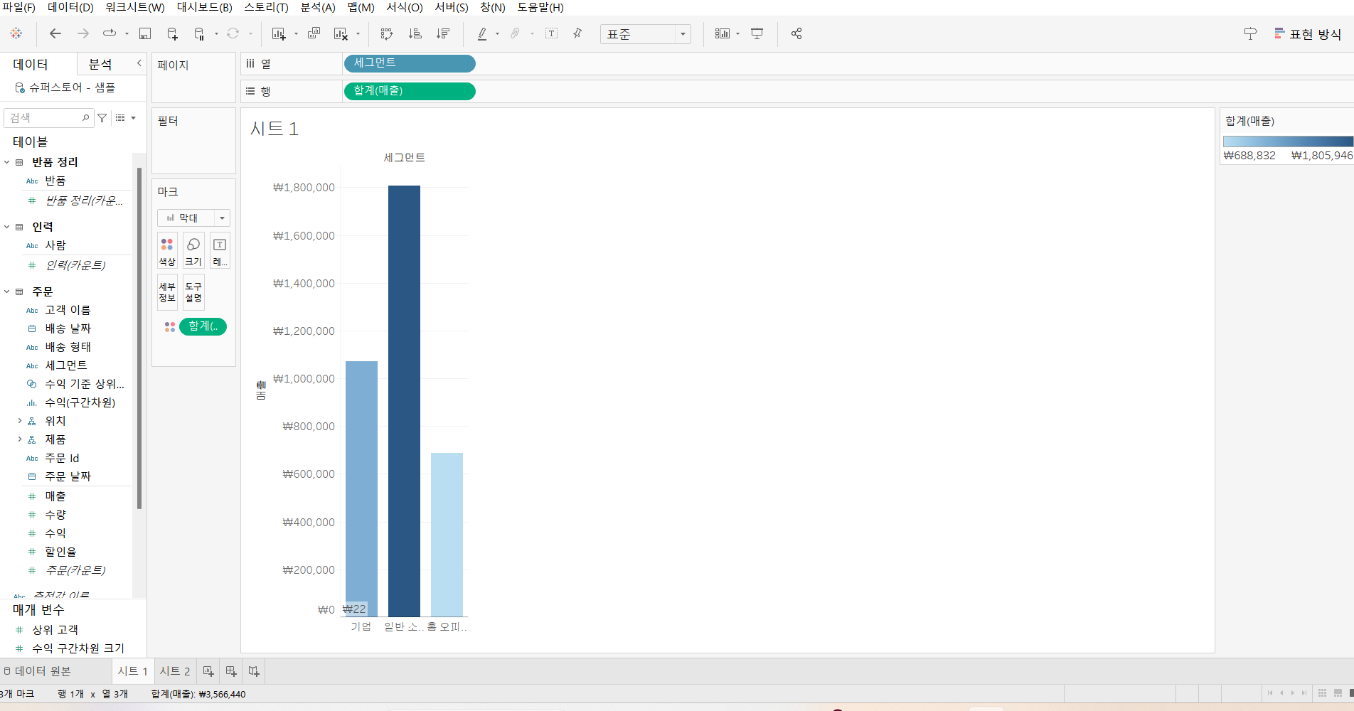
Task: Click the light blue 홈 오피스 bar
Action: (x=447, y=535)
